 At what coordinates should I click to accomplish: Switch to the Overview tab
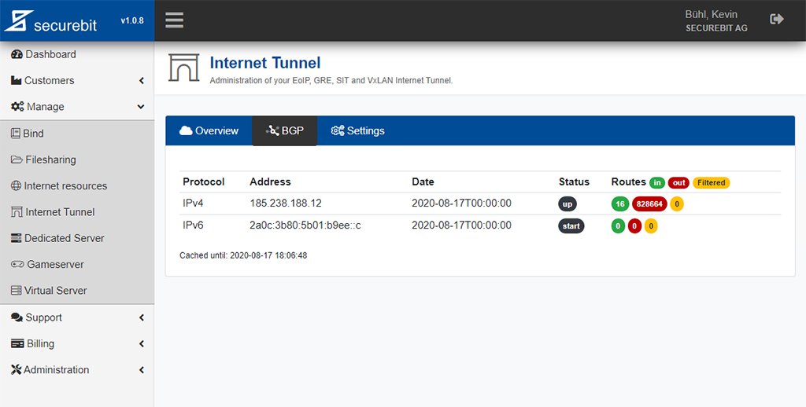tap(209, 131)
